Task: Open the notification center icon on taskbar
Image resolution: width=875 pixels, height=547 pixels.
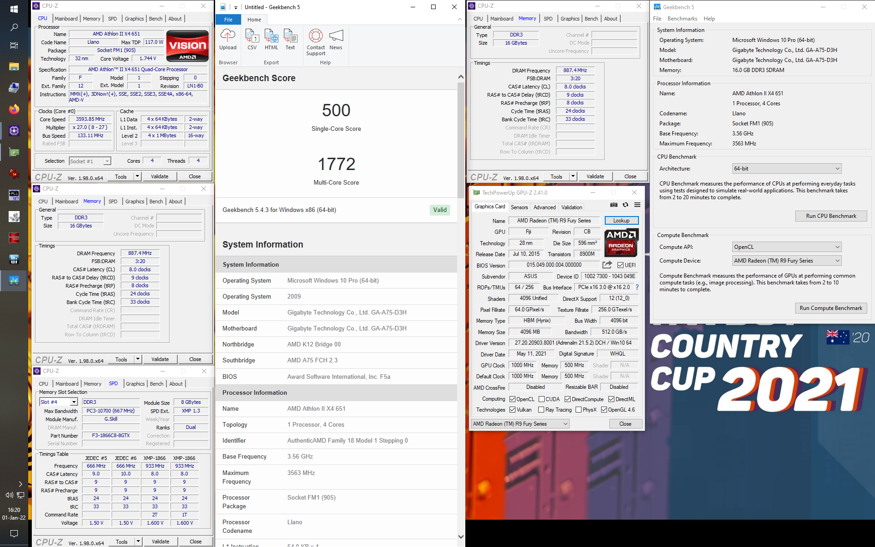Action: [x=14, y=533]
